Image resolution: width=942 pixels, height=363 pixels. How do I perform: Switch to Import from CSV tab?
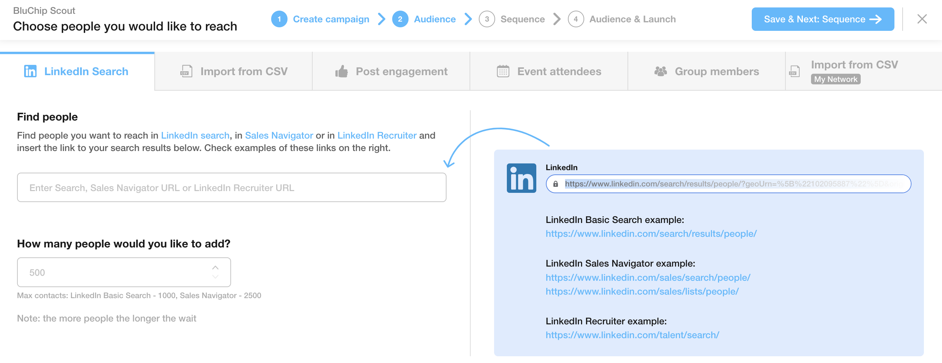tap(233, 71)
